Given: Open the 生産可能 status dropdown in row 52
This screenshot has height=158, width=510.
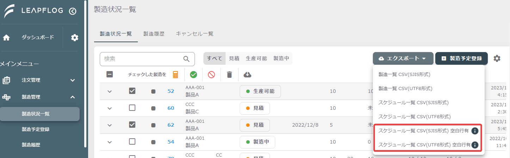Looking at the screenshot, I should click(x=260, y=91).
